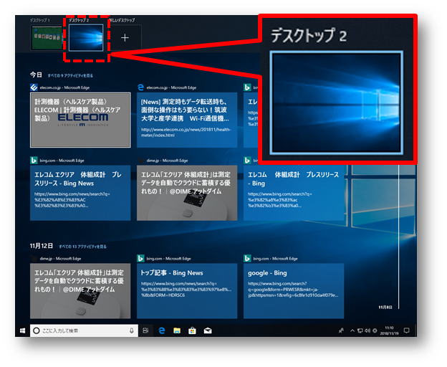Open the 'google - Bing' activity card
Image resolution: width=447 pixels, height=367 pixels.
tap(294, 291)
